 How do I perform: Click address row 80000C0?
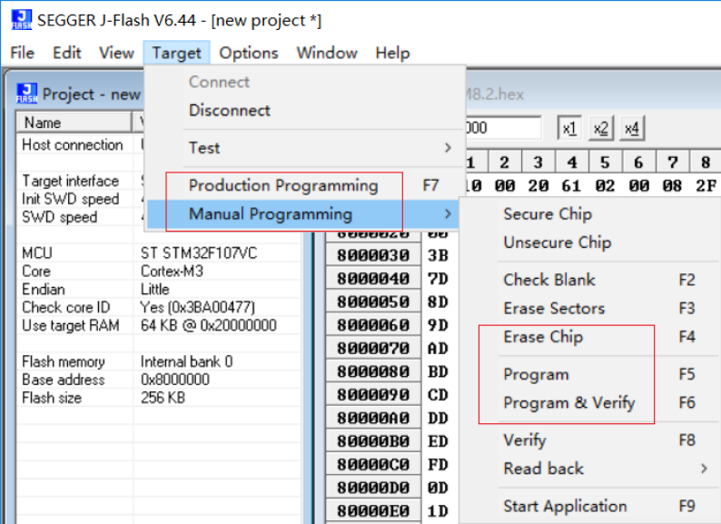pyautogui.click(x=373, y=465)
